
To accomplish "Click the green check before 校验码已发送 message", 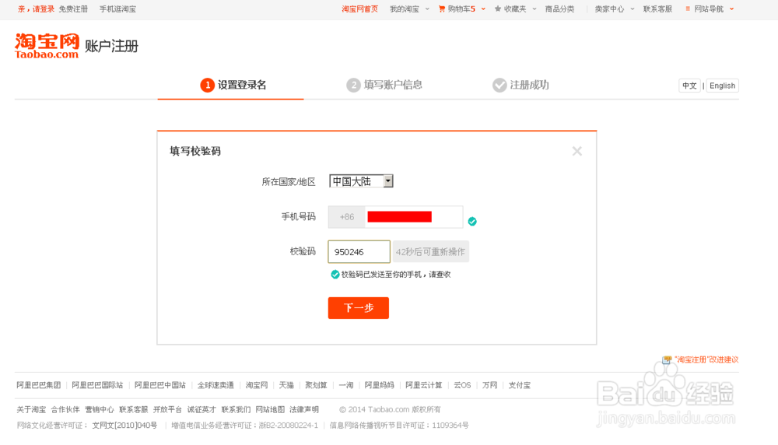I will coord(335,275).
